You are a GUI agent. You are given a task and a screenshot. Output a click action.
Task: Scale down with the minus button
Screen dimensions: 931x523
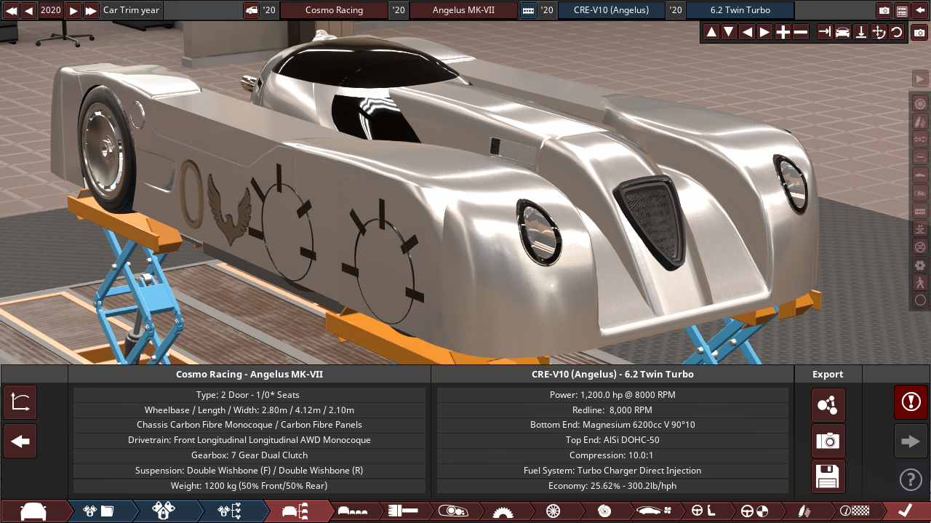800,32
